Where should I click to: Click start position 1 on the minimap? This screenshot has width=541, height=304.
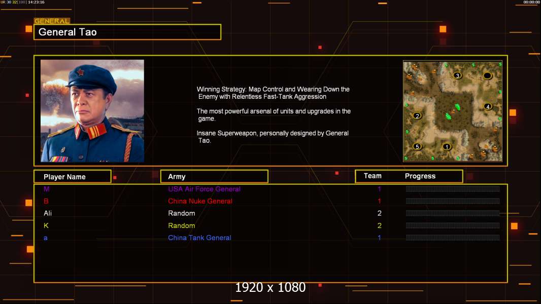[x=447, y=146]
